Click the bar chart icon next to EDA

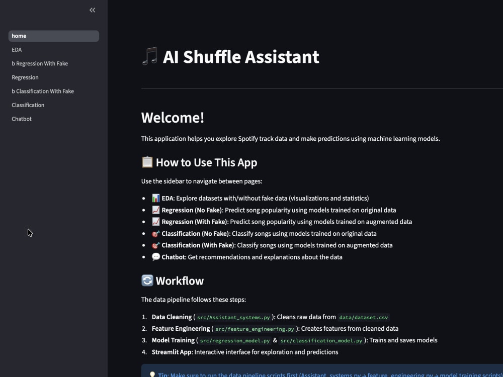(x=155, y=198)
